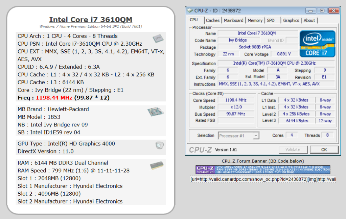Screen dimensions: 346x219
Task: Click the Core Speed value 1198.4 MHz
Action: click(236, 100)
